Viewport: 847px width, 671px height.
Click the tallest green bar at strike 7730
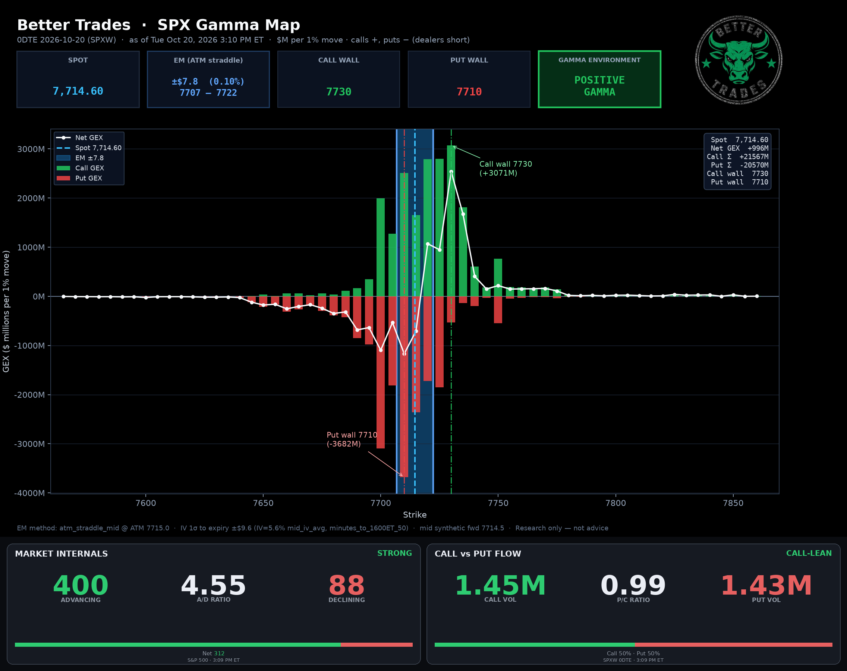click(451, 221)
